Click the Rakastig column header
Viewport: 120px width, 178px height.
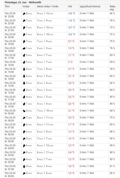[113, 8]
